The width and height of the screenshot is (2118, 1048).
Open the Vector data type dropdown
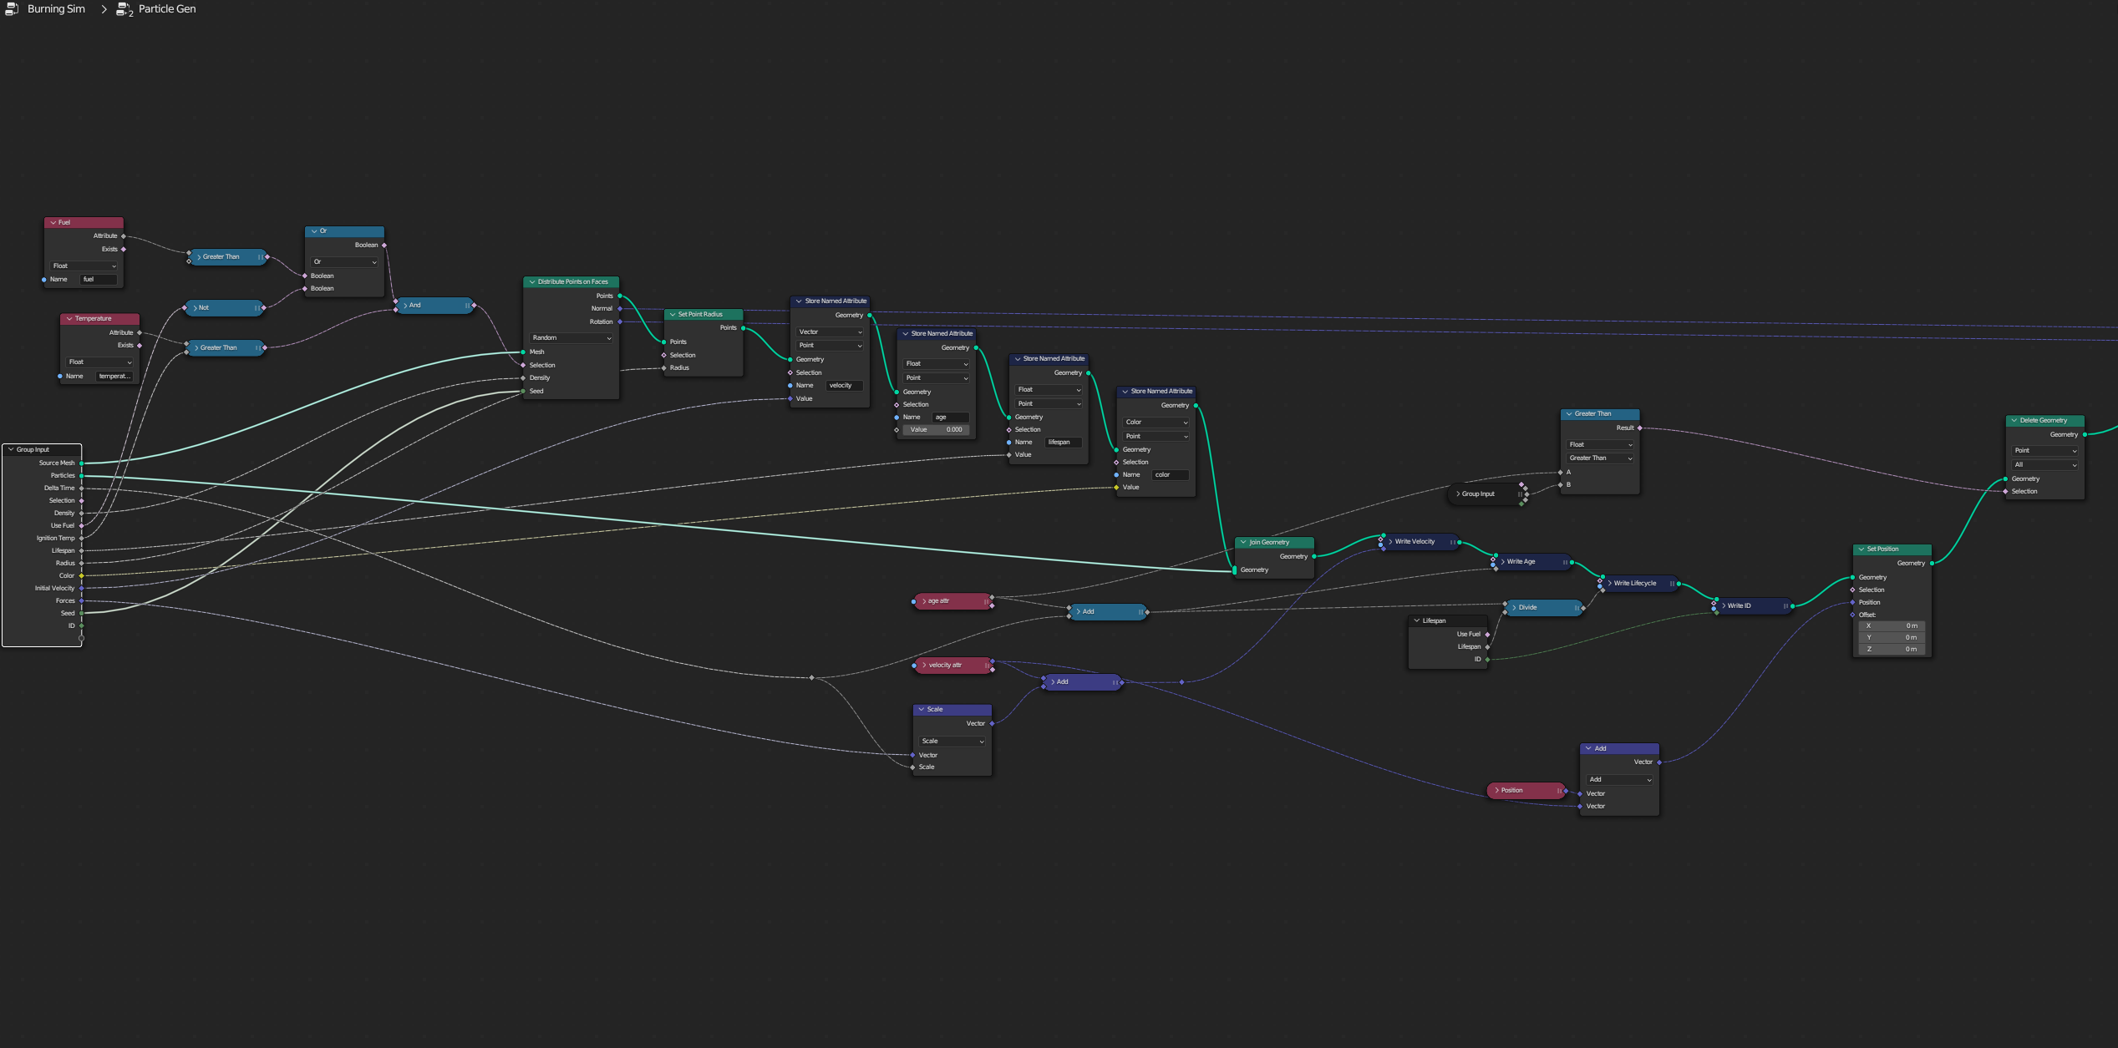[x=830, y=332]
